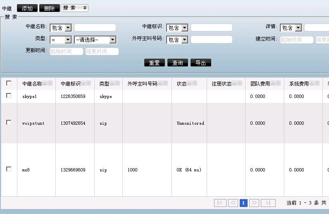
Task: Click the 添加 button
Action: pos(27,8)
